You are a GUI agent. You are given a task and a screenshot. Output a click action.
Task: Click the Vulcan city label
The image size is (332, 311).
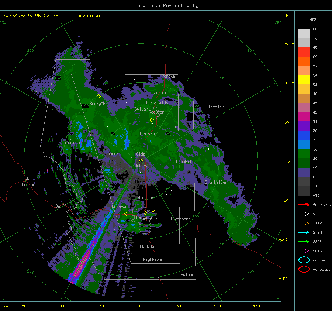(188, 275)
